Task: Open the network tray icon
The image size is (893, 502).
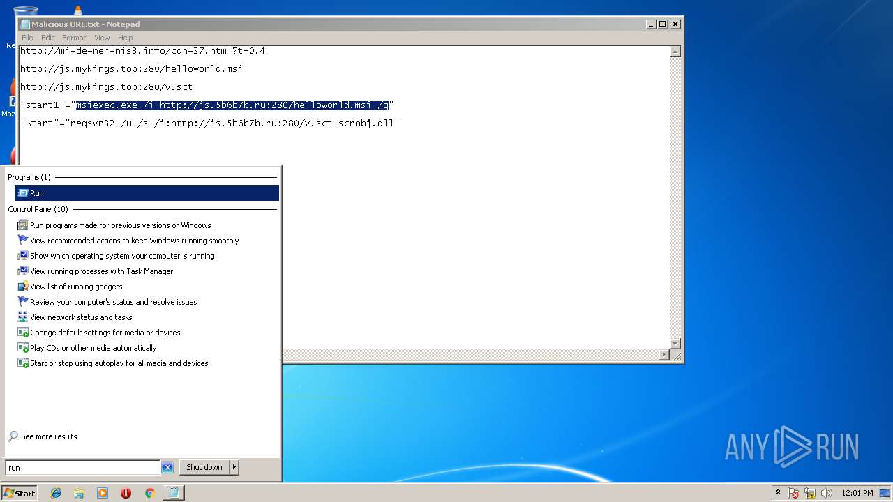Action: tap(810, 493)
